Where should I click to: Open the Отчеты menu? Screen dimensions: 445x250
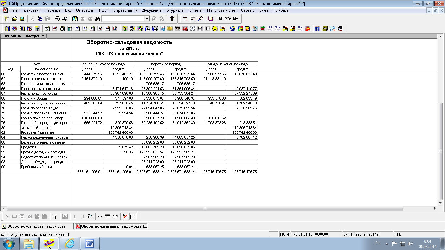(196, 10)
